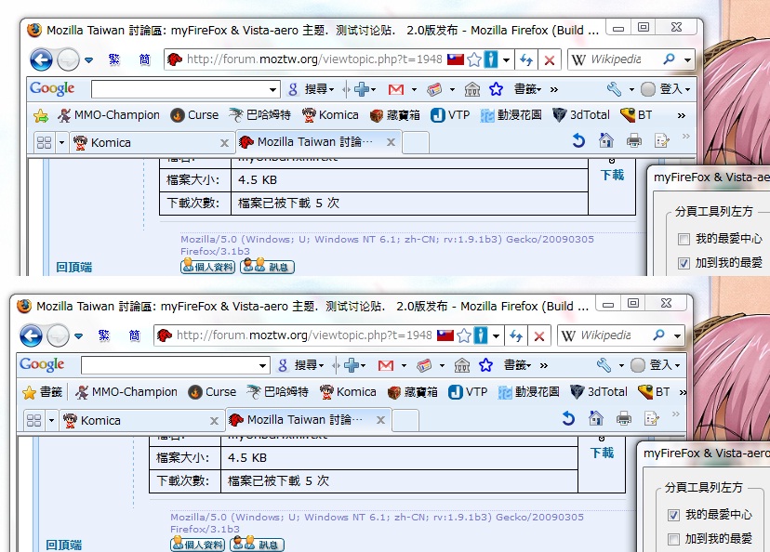Click 訊息 button in upper window page

267,267
